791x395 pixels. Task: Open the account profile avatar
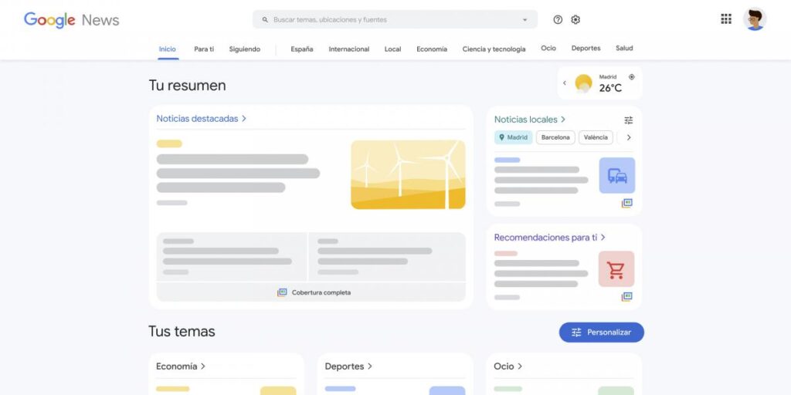[x=755, y=19]
